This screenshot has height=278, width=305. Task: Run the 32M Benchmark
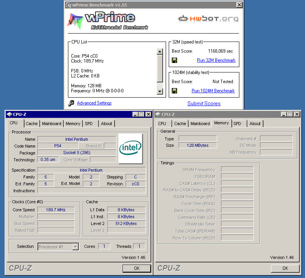[x=216, y=60]
